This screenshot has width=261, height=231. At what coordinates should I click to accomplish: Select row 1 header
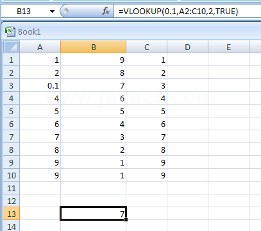click(12, 60)
